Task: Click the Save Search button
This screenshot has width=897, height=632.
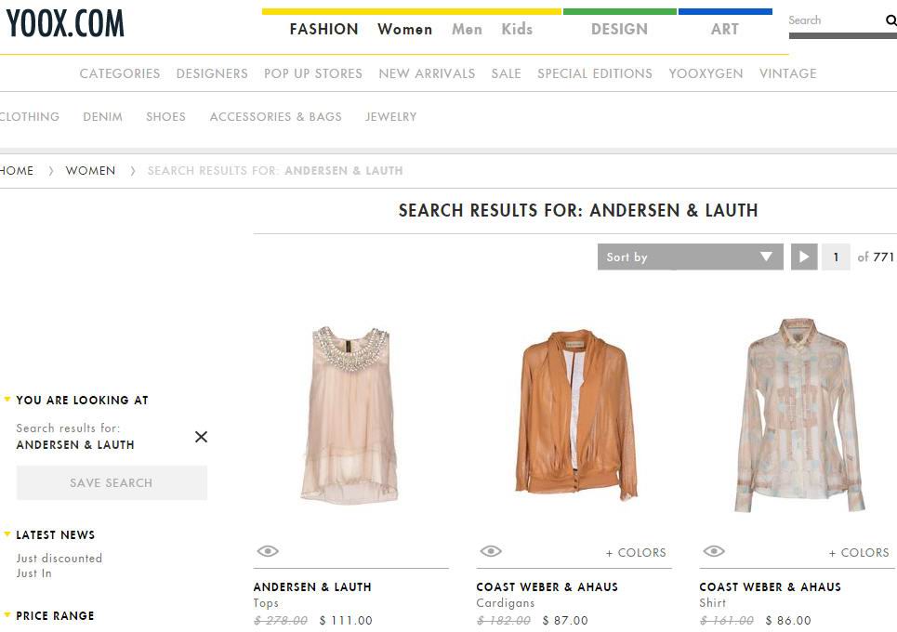Action: (112, 482)
